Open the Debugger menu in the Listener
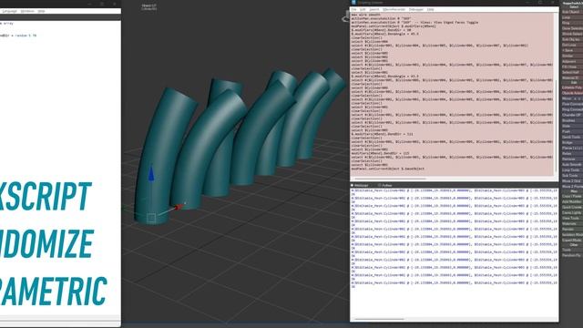This screenshot has height=328, width=583. pos(416,9)
